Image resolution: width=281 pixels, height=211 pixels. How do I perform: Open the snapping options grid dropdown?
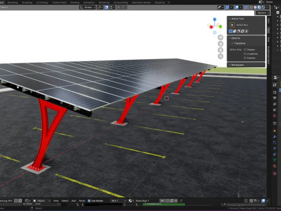click(x=112, y=8)
